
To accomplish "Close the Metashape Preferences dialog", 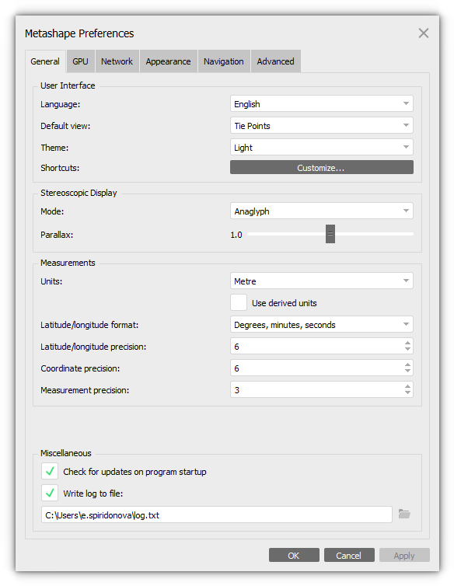I will point(424,33).
